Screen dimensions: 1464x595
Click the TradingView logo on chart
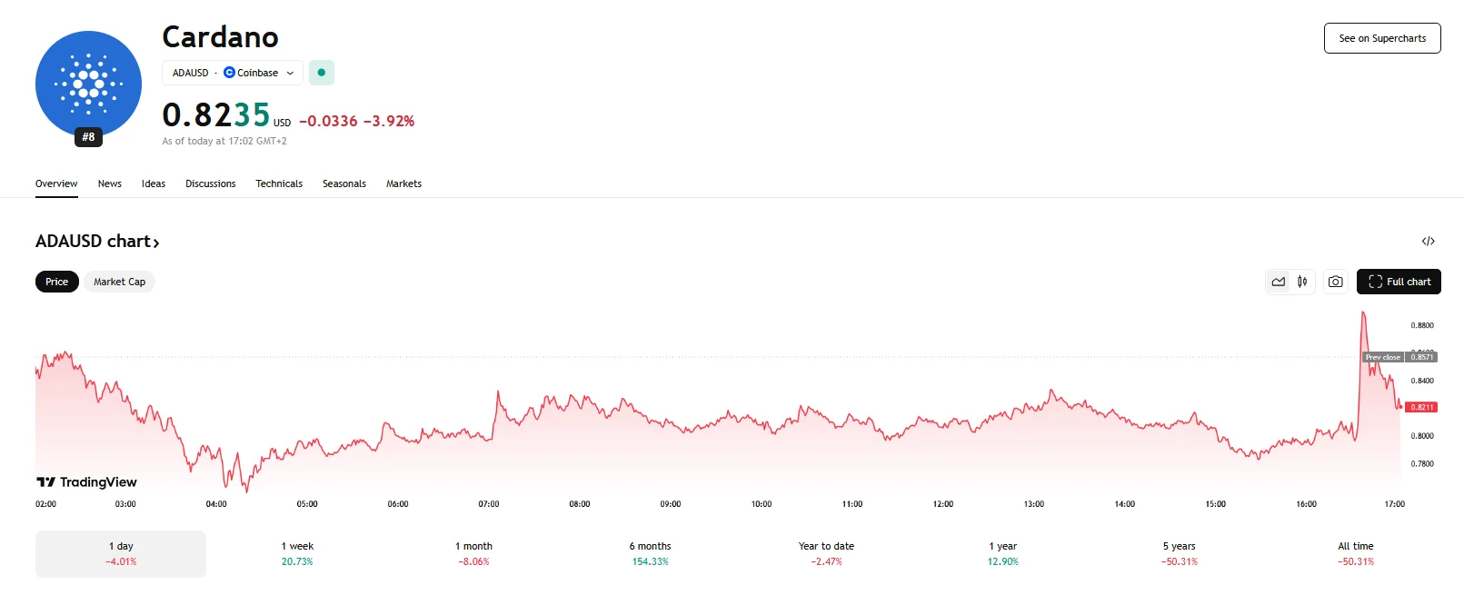pos(87,482)
